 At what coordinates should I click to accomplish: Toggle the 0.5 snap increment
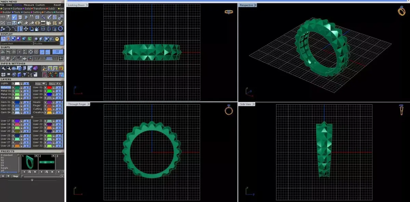point(49,58)
